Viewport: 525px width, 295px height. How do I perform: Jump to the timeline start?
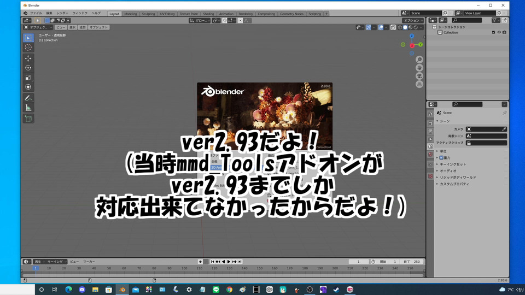[212, 262]
